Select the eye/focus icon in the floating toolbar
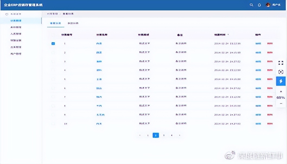 click(x=281, y=72)
